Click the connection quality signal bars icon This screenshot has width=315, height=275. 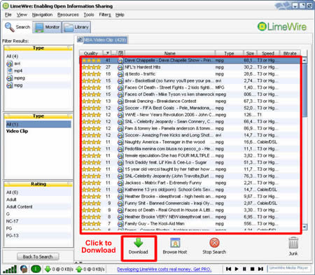[x=10, y=269]
